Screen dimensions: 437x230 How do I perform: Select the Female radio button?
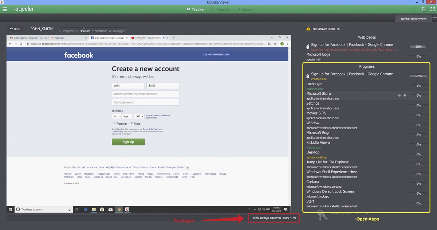click(x=114, y=124)
